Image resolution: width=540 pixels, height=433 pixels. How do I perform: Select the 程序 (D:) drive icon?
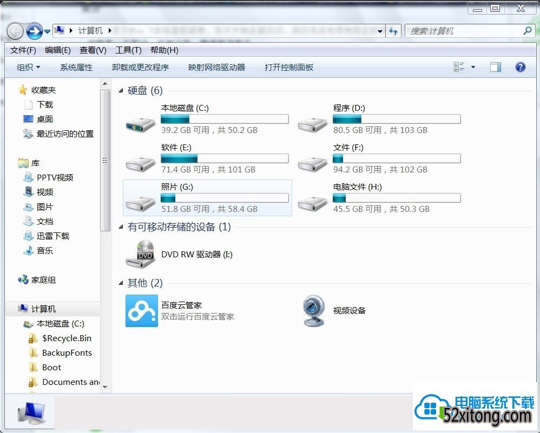[x=313, y=123]
